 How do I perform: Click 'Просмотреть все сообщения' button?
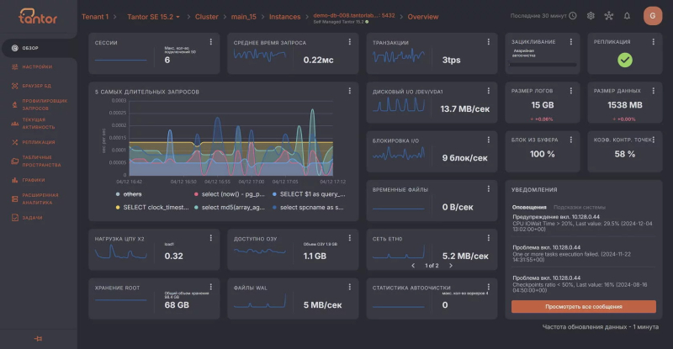(583, 307)
